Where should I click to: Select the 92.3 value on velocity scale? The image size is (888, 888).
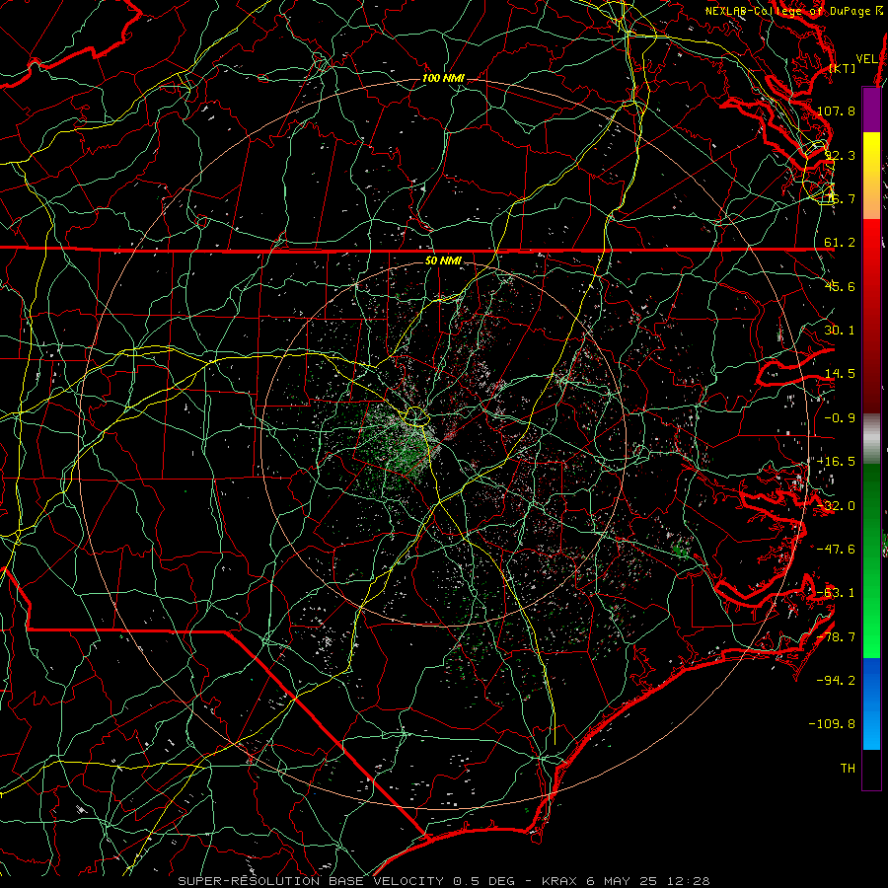[840, 155]
